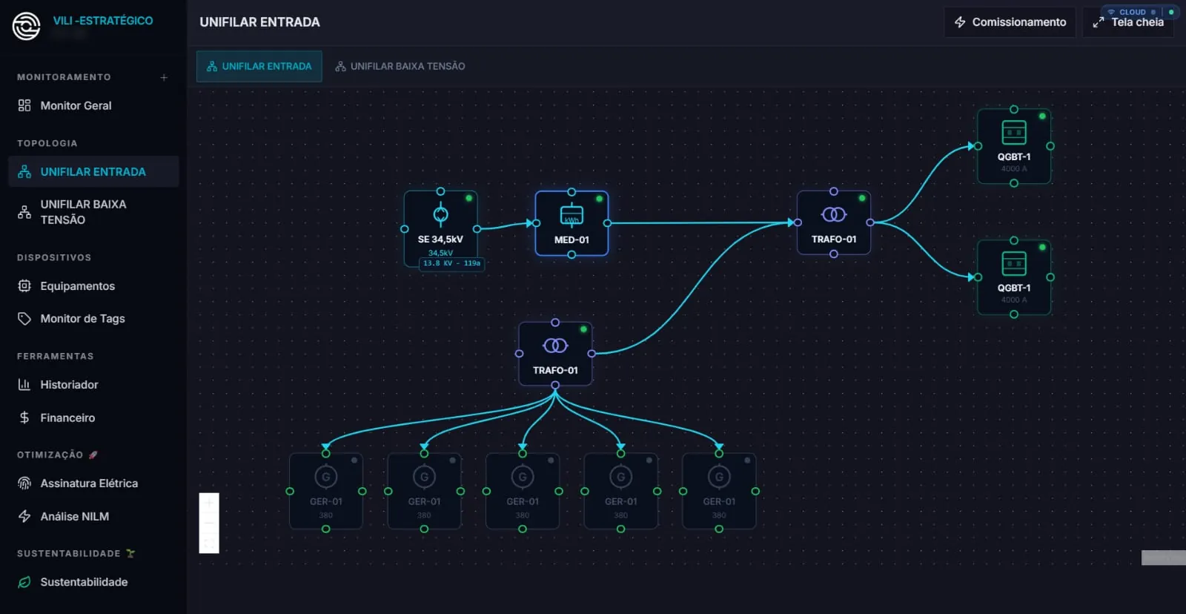Viewport: 1186px width, 614px height.
Task: Click the UNIFILAR ENTRADA page title
Action: (259, 22)
